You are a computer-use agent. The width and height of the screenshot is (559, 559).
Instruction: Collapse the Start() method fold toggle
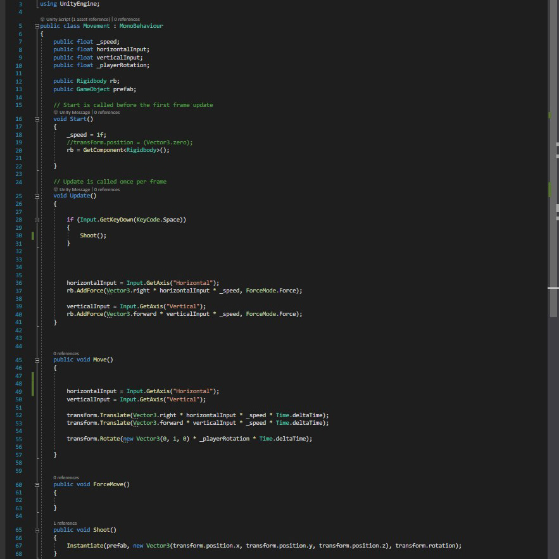(37, 119)
